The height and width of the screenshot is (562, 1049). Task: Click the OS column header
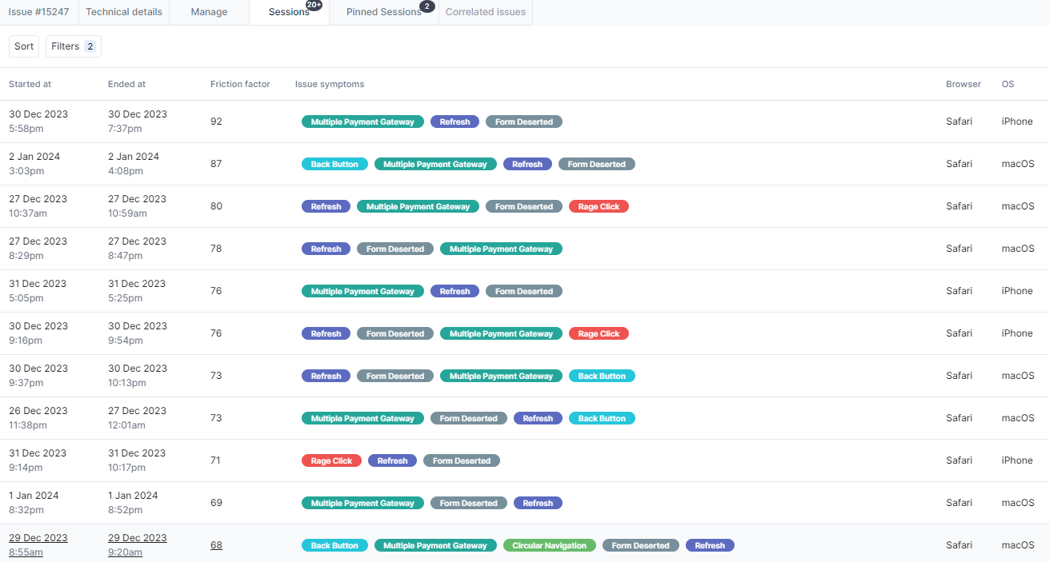click(x=1007, y=84)
